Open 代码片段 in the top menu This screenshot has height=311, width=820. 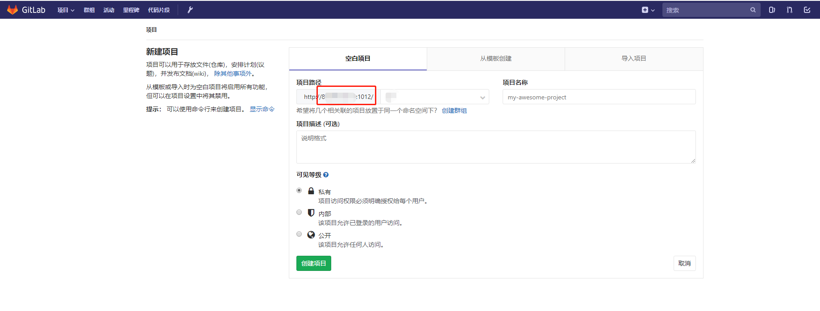(x=159, y=10)
